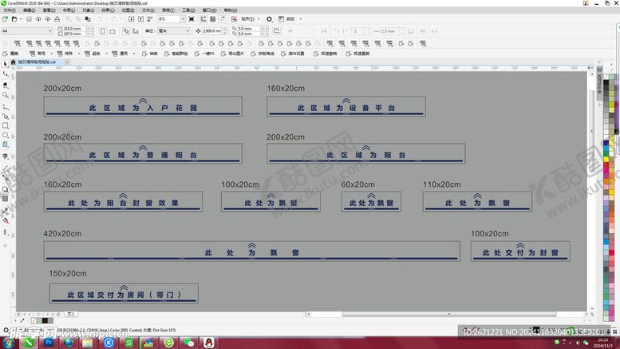Toggle Apply layout to current page
The image size is (620, 349).
136,31
